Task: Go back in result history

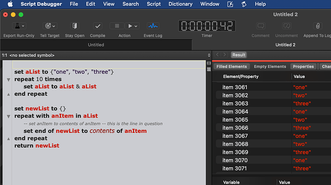Action: click(x=217, y=54)
